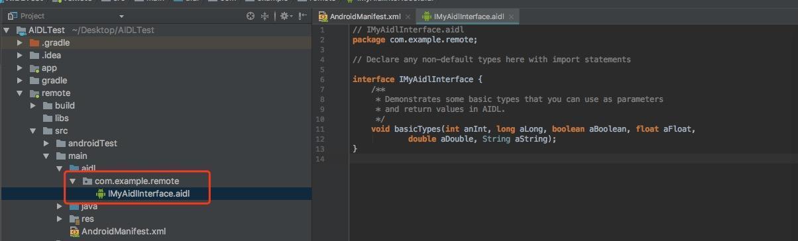The height and width of the screenshot is (241, 798).
Task: Click the Android icon of IMyAidlInterface.aidl in tree
Action: point(101,194)
